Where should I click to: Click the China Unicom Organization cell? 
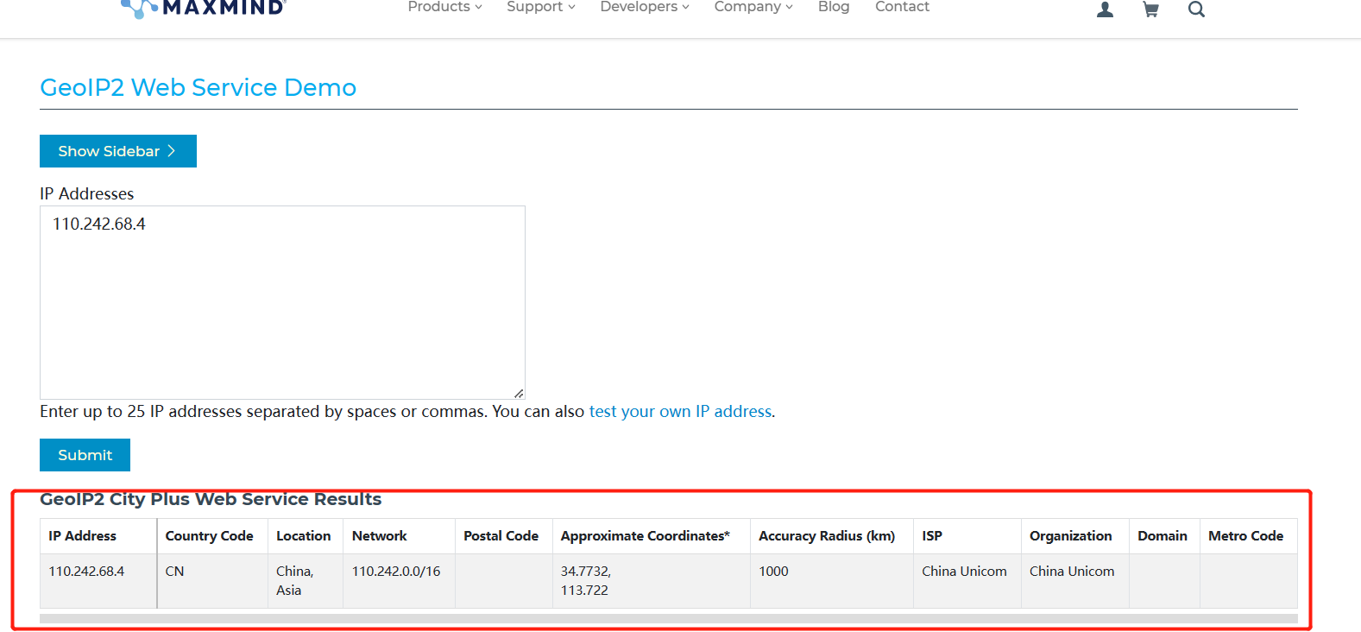1075,581
